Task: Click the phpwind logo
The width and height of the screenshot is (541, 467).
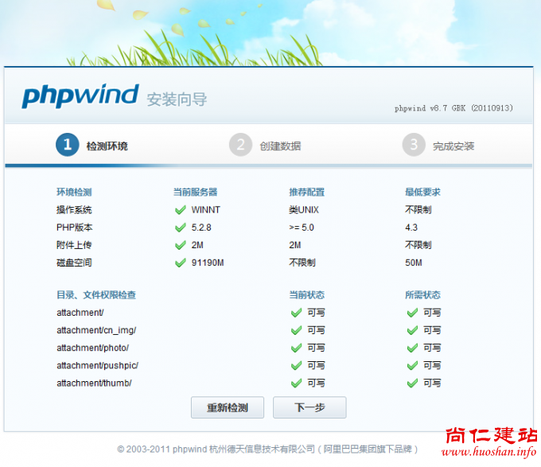Action: 80,96
